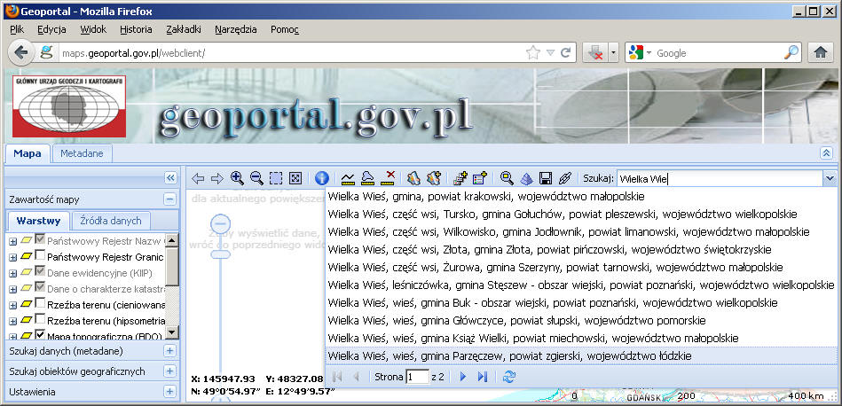Zoom to full map extent icon
842x406 pixels.
point(295,178)
